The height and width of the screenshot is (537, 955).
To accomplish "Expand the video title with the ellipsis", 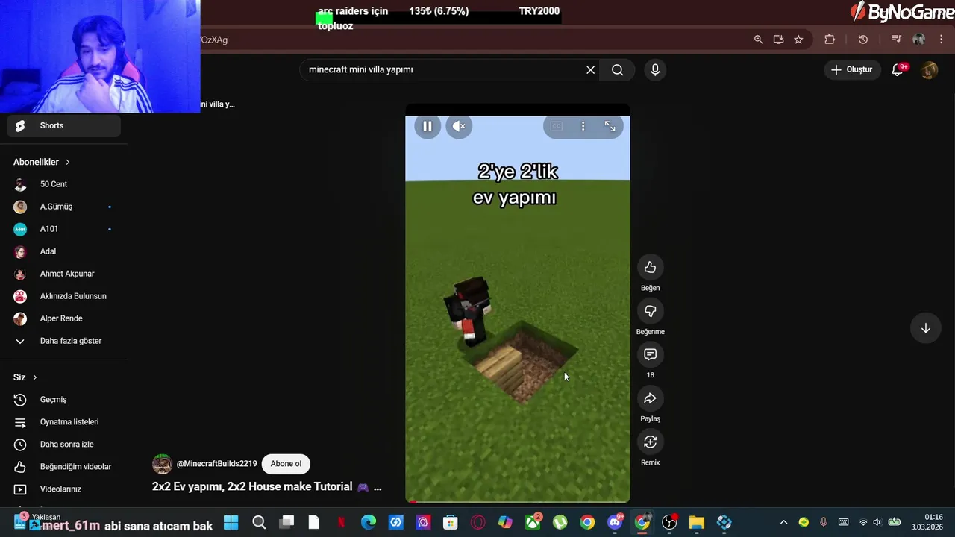I will pyautogui.click(x=377, y=487).
